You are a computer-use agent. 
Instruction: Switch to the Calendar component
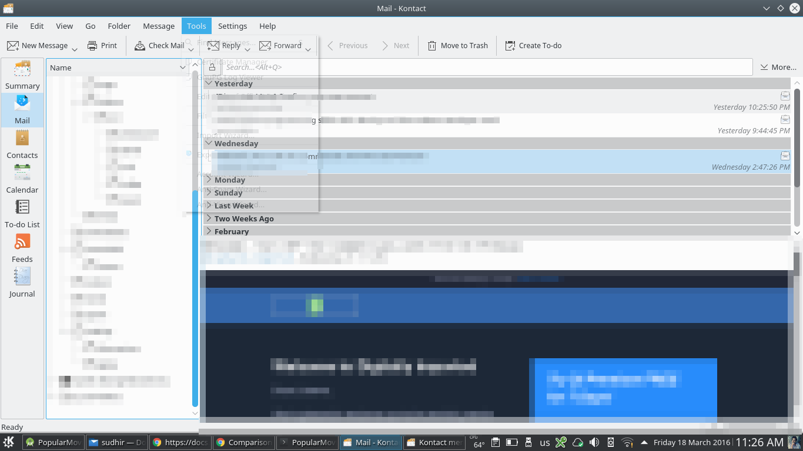[22, 179]
